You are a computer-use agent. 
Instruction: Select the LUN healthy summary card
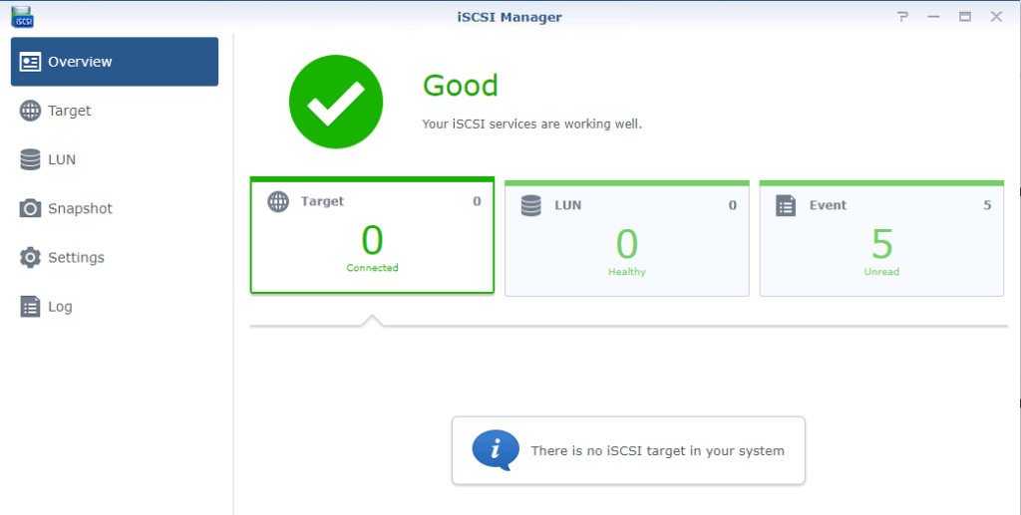627,239
